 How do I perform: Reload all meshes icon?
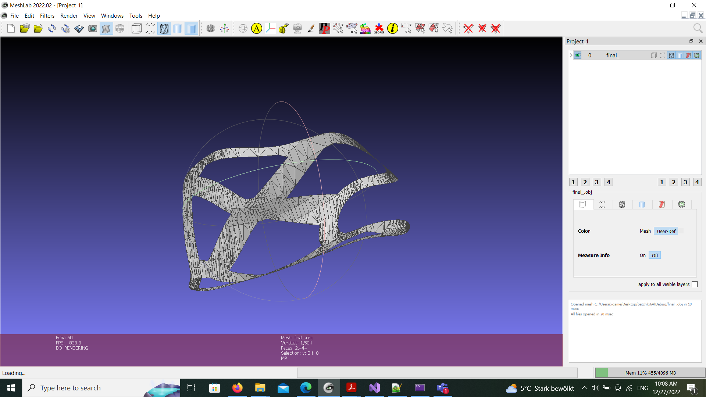point(65,28)
